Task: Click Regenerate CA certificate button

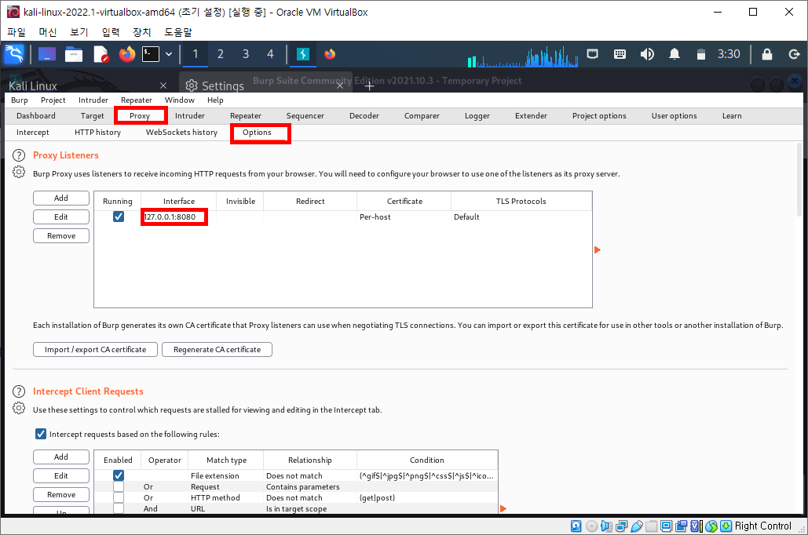Action: point(217,350)
